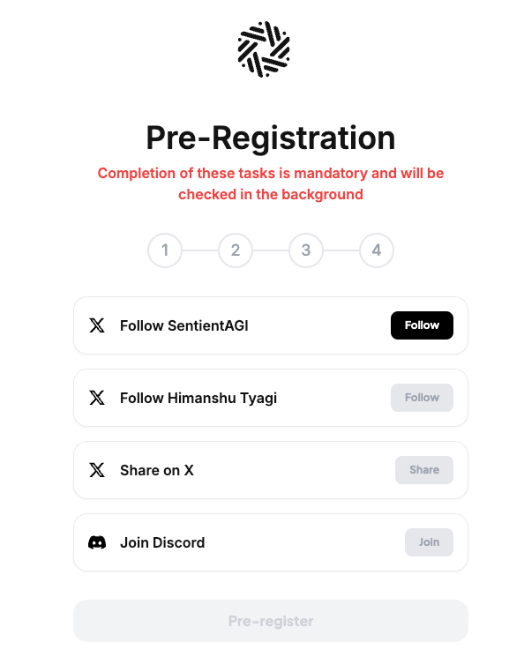Click the Follow Himanshu Tyagi task label

198,398
